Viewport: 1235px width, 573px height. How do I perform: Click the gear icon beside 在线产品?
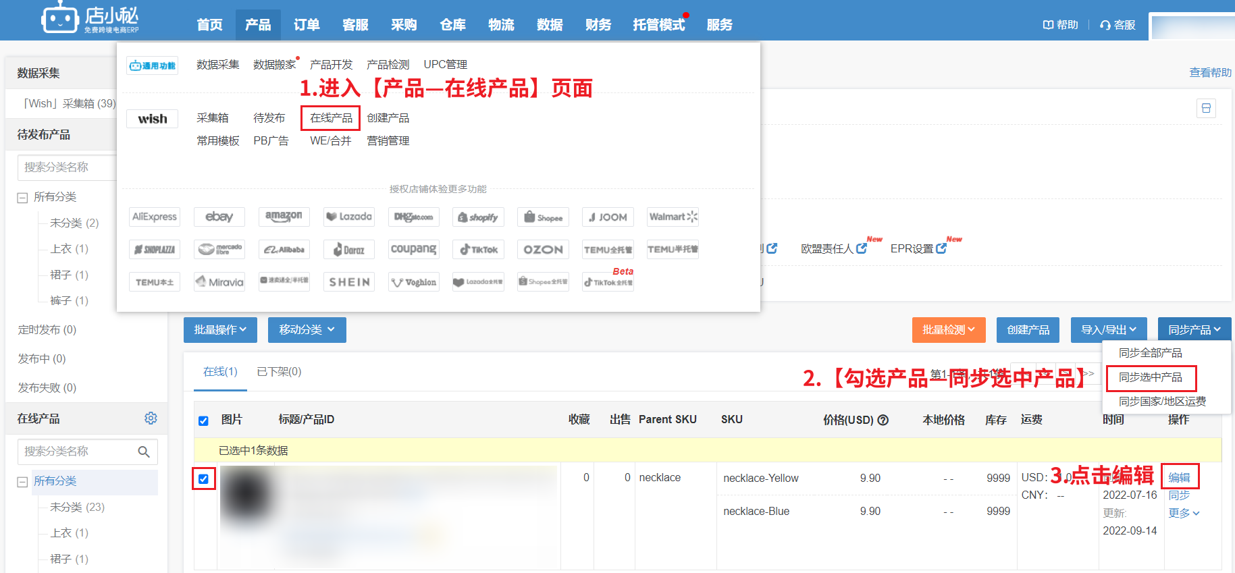coord(151,418)
